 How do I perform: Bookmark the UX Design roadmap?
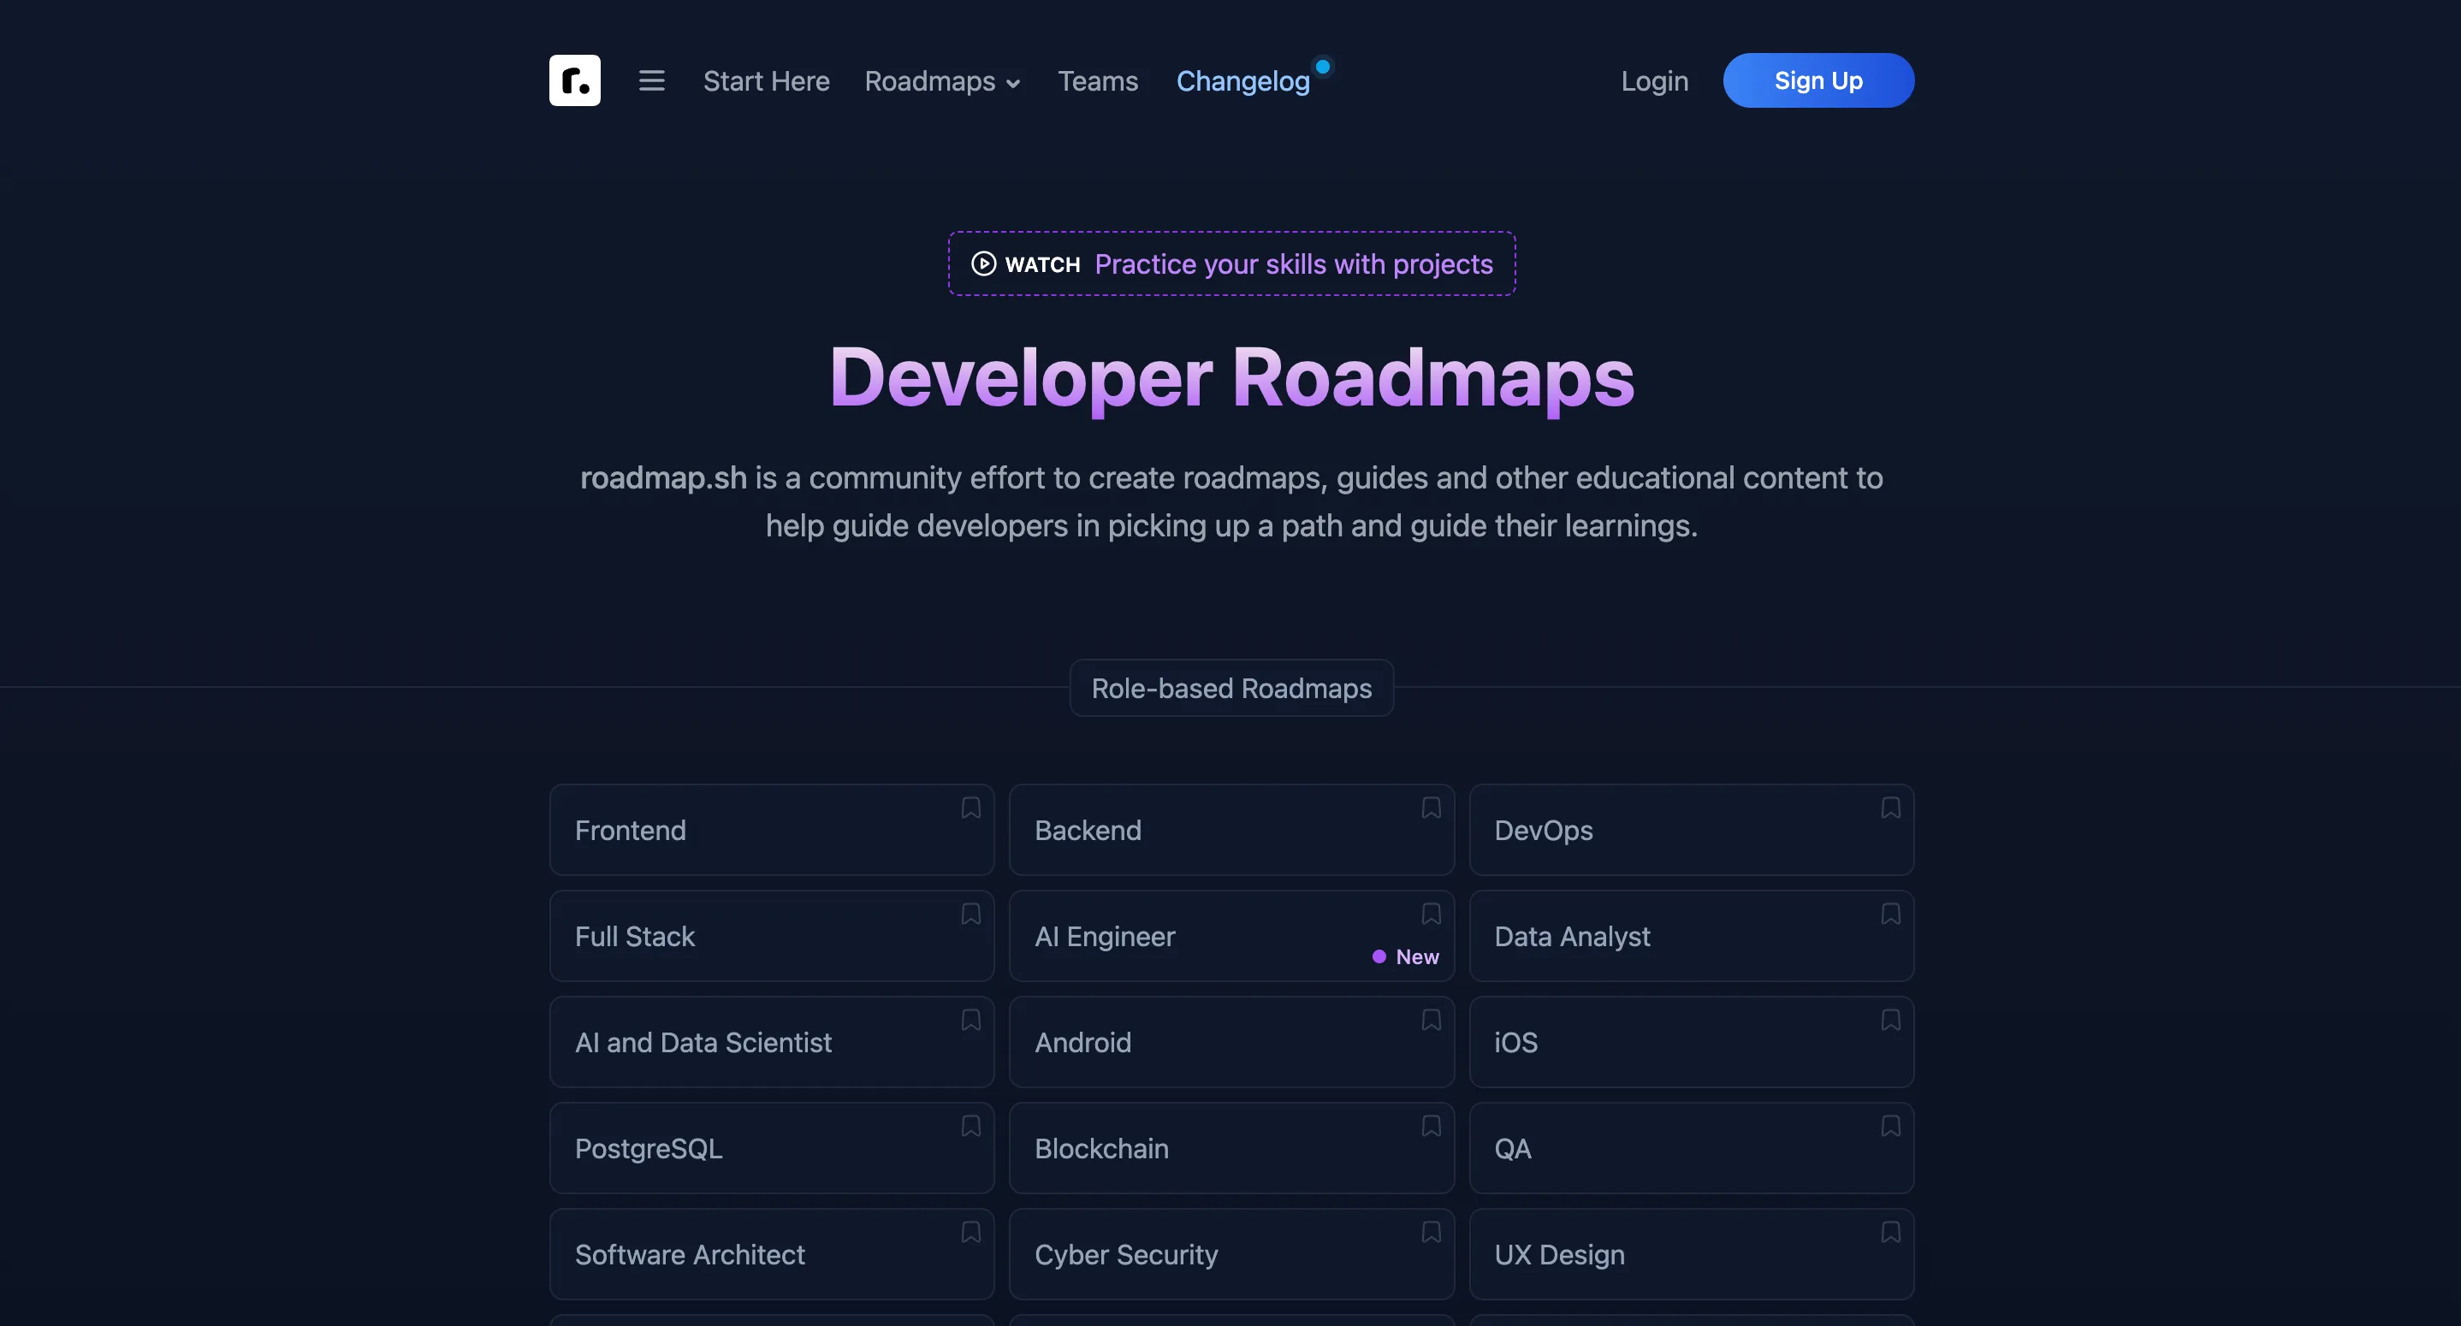click(x=1890, y=1233)
